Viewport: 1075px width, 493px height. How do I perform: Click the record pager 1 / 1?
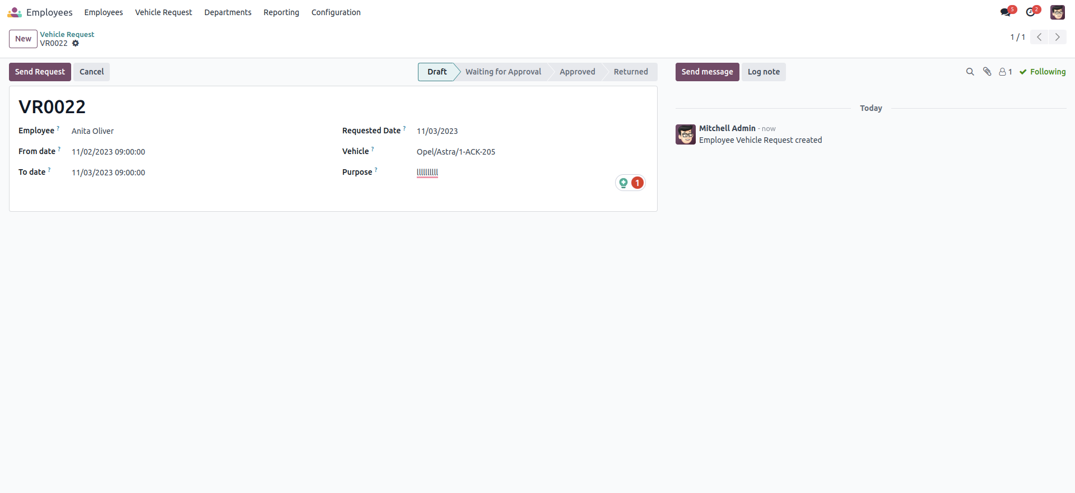coord(1018,37)
